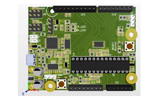Click the RX_LED silkscreen label
The height and width of the screenshot is (107, 150).
(x=81, y=30)
